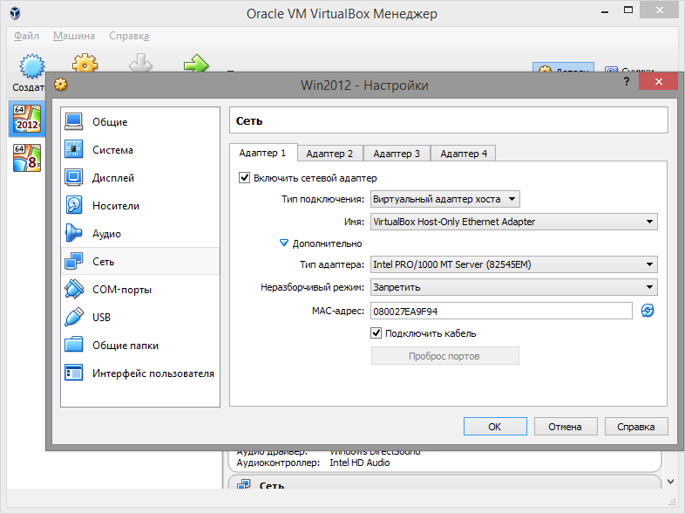
Task: Click the VirtualBox cube title bar icon
Action: click(x=16, y=13)
